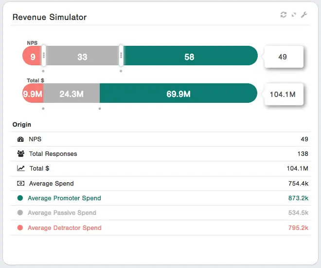Click the red detractor segment showing 9
This screenshot has height=268, width=321.
(32, 57)
